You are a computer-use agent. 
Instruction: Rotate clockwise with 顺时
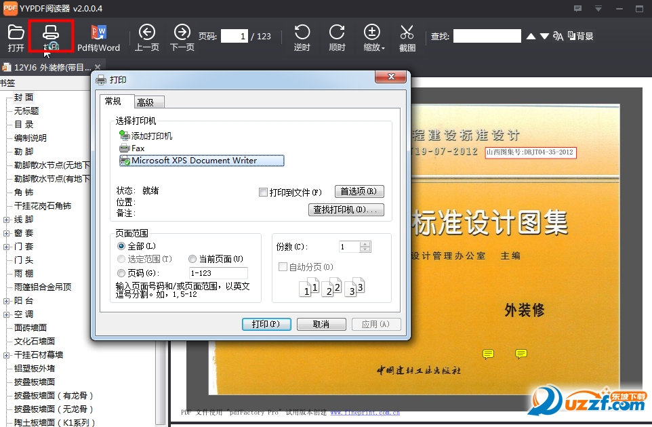click(337, 38)
